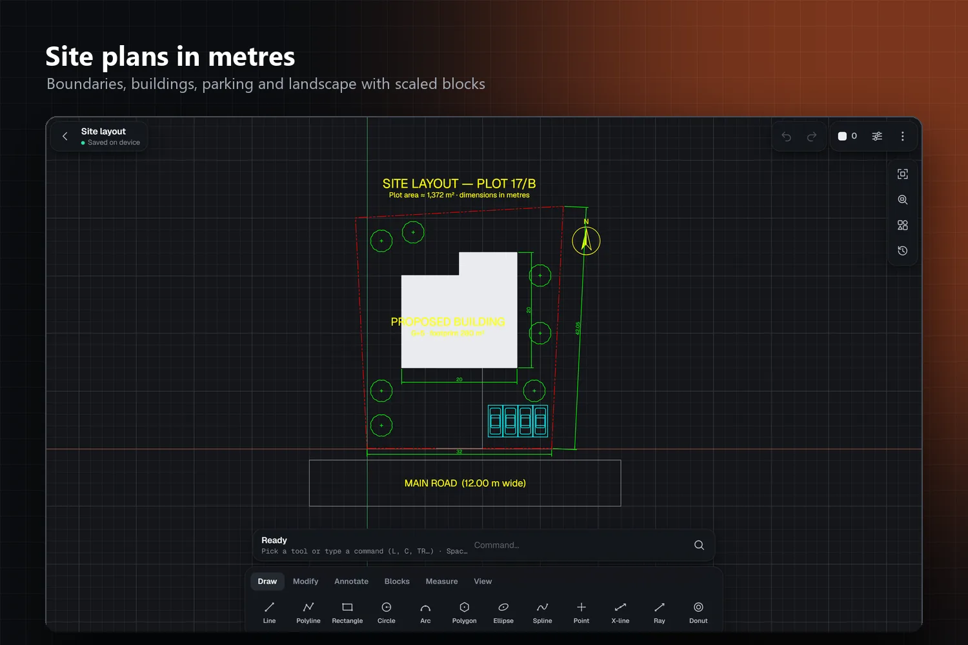The height and width of the screenshot is (645, 968).
Task: Activate the Arc tool
Action: click(x=425, y=613)
